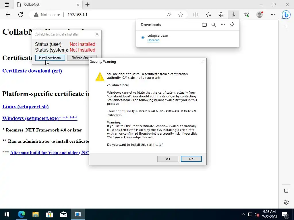This screenshot has height=220, width=294.
Task: Close the CollabNet tab
Action: click(78, 5)
